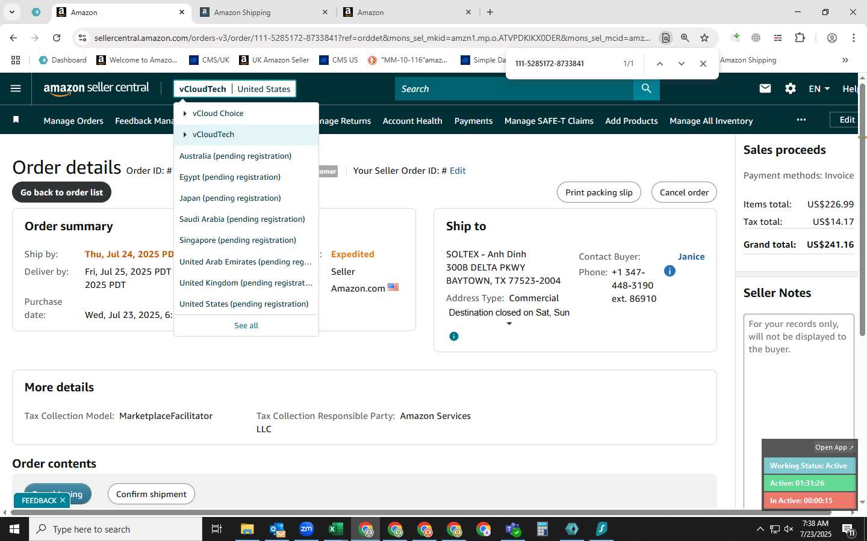Open a new browser tab

[x=490, y=12]
